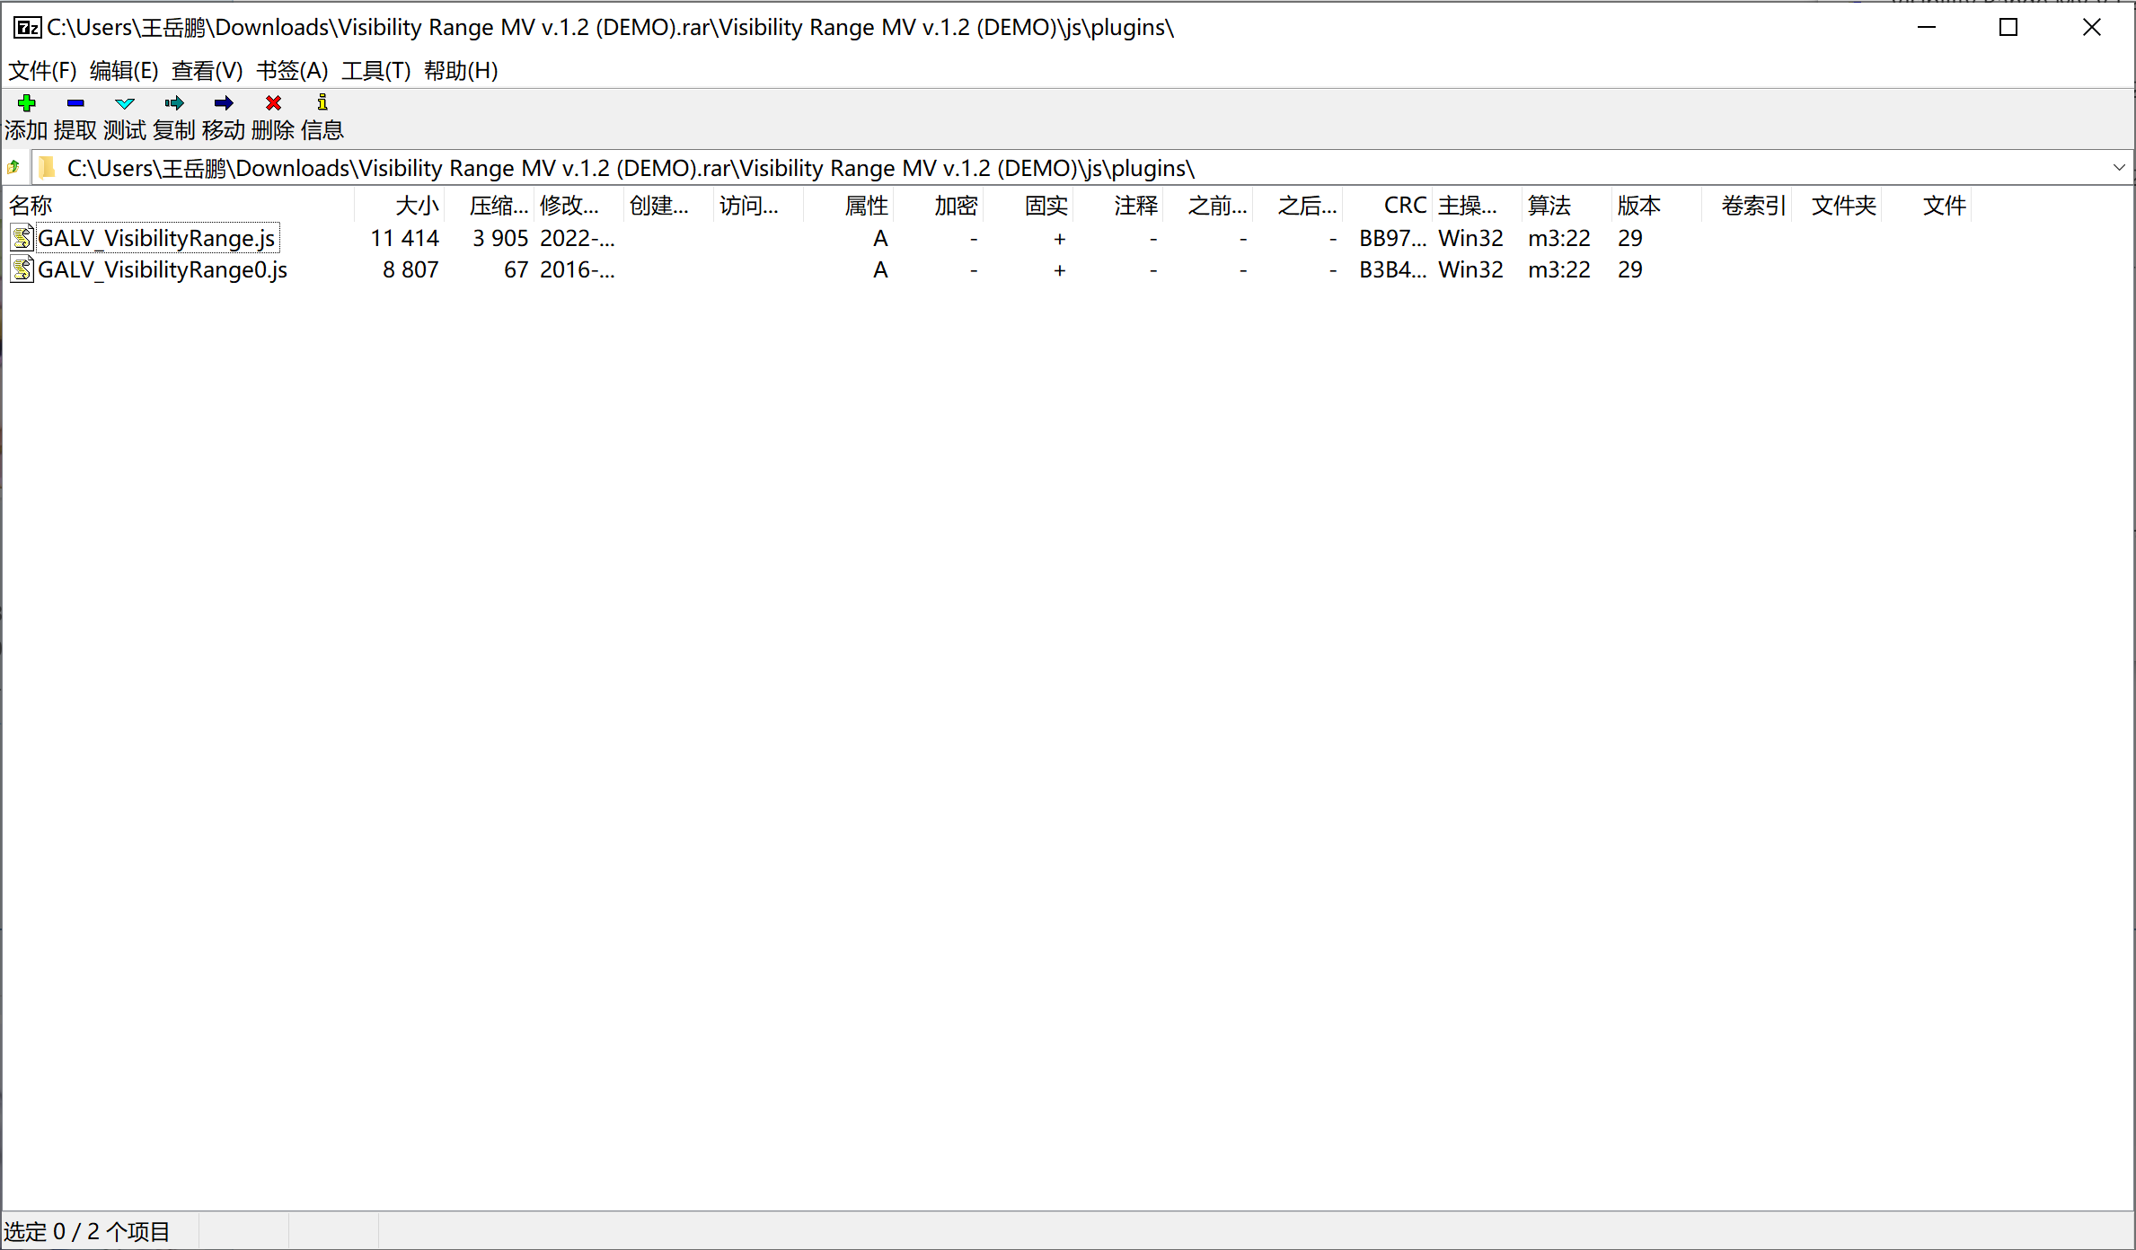Click the size value 11 414

(x=404, y=238)
